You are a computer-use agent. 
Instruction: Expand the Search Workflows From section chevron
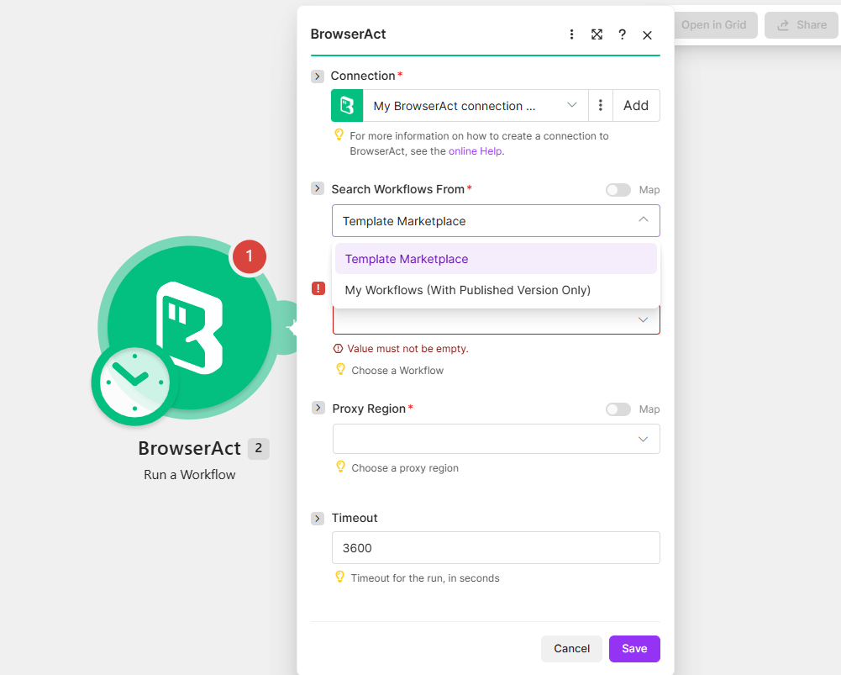[x=318, y=188]
